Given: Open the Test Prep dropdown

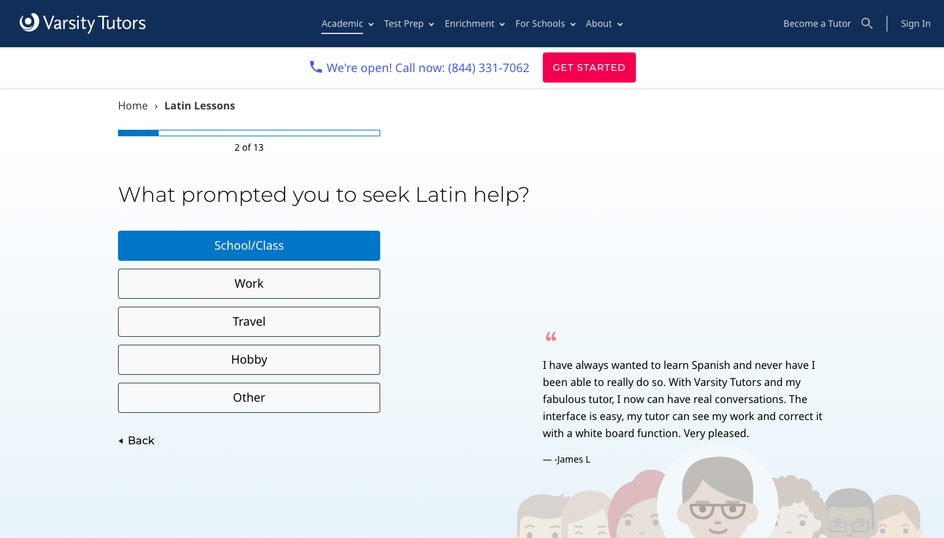Looking at the screenshot, I should pos(409,24).
